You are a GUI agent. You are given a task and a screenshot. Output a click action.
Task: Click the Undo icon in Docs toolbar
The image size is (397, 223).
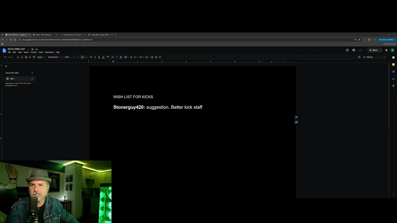click(x=18, y=57)
